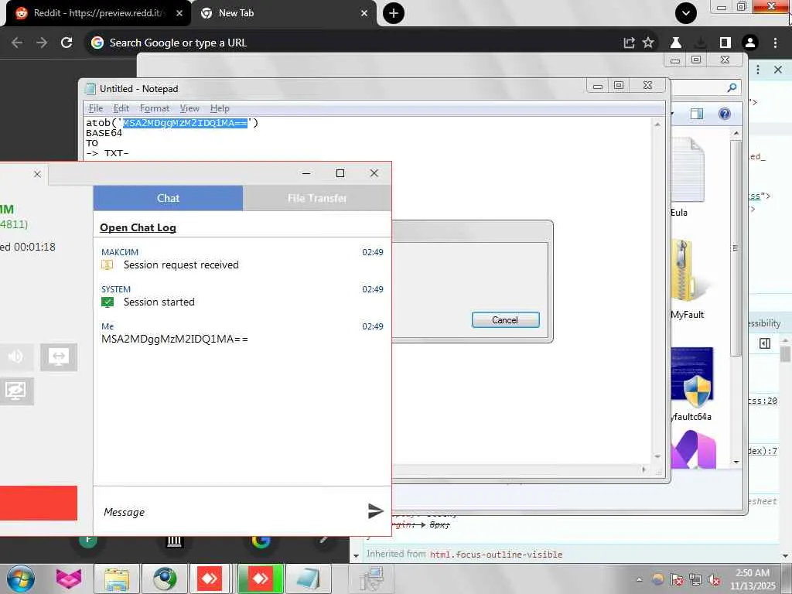Screen dimensions: 792x594
Task: Click the muted volume tray icon
Action: pos(714,579)
